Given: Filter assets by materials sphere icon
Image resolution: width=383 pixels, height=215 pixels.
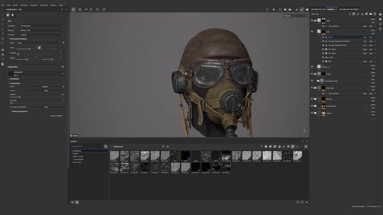Looking at the screenshot, I should pyautogui.click(x=266, y=146).
